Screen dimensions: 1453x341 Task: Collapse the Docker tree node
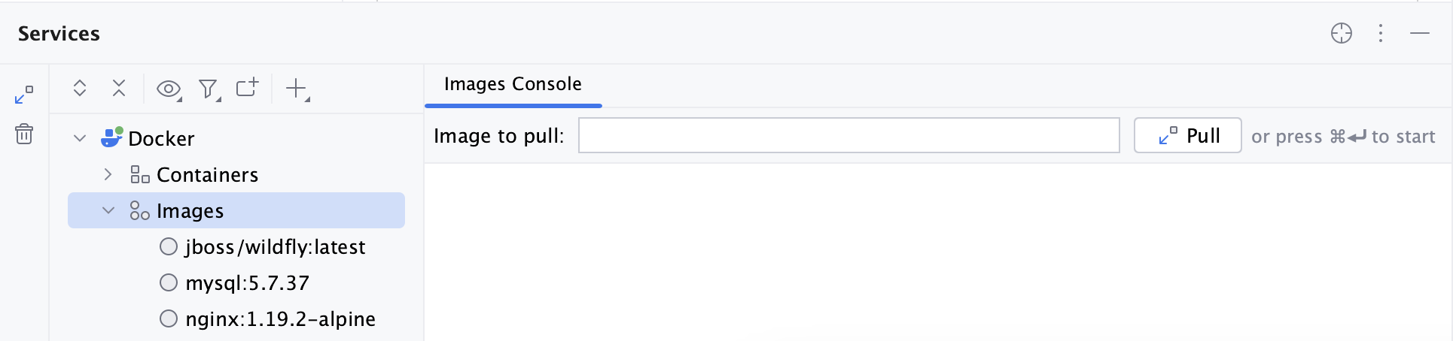pos(80,138)
